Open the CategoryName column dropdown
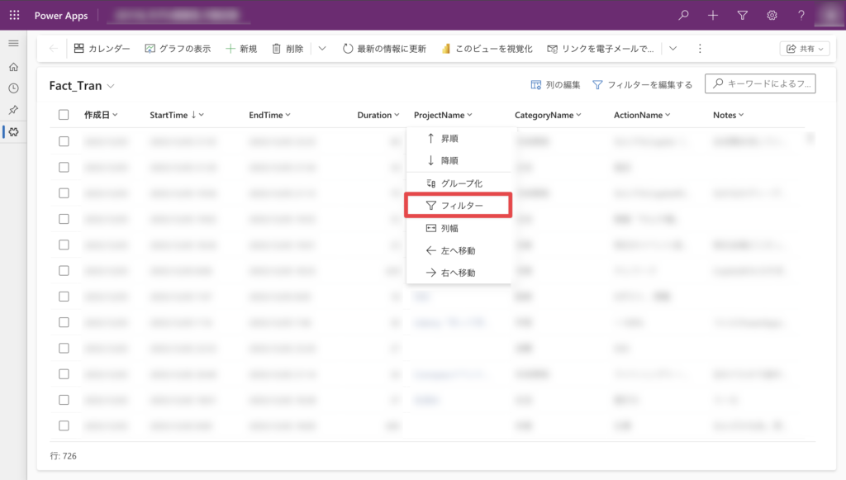Image resolution: width=846 pixels, height=480 pixels. click(x=548, y=115)
